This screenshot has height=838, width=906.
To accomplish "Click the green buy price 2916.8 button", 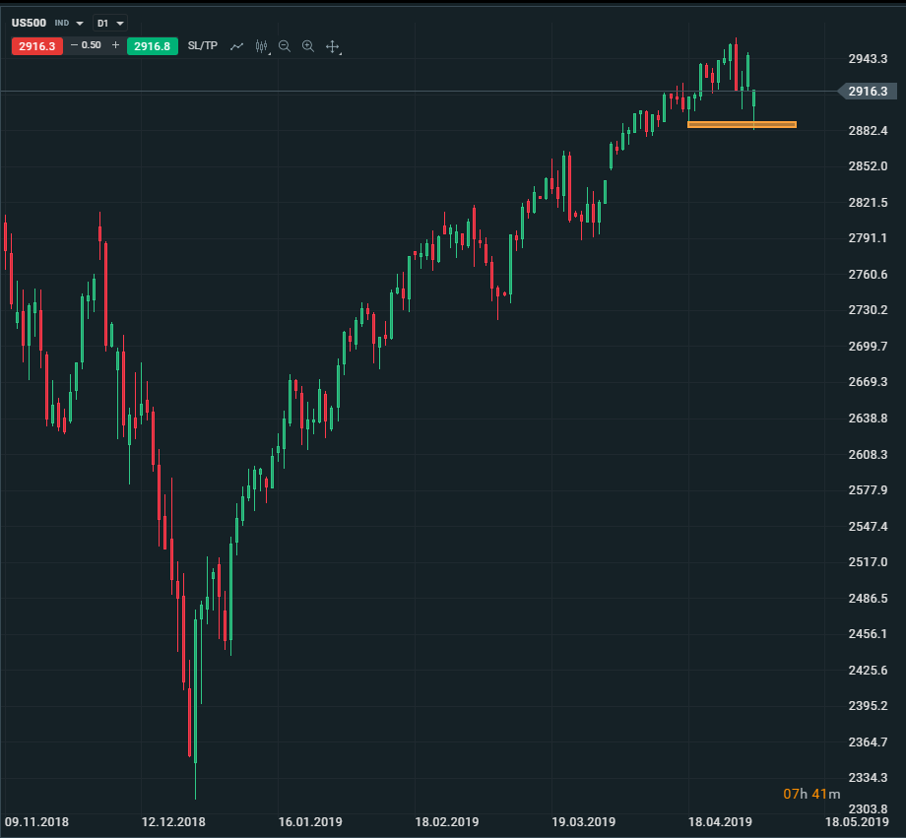I will pyautogui.click(x=152, y=45).
